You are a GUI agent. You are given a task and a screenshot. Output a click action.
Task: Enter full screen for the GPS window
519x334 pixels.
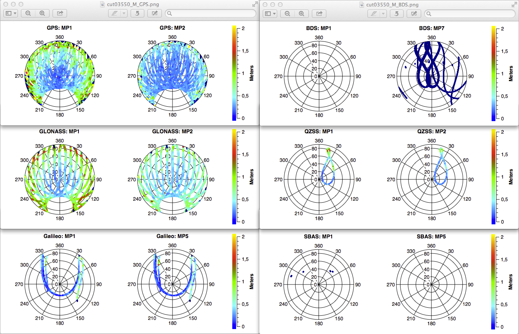point(255,4)
